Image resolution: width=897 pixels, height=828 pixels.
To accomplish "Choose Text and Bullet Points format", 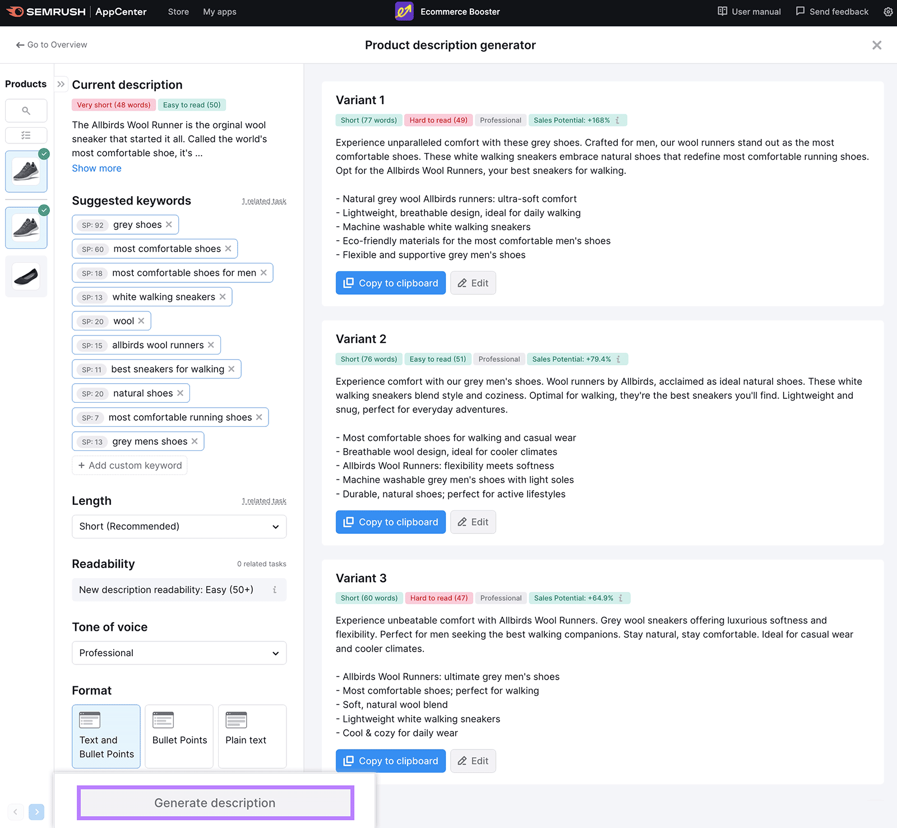I will click(x=106, y=736).
